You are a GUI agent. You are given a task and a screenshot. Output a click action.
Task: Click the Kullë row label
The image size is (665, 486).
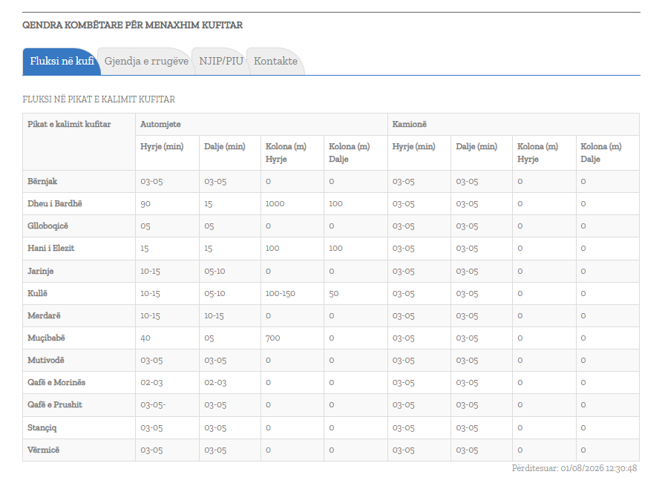click(37, 294)
